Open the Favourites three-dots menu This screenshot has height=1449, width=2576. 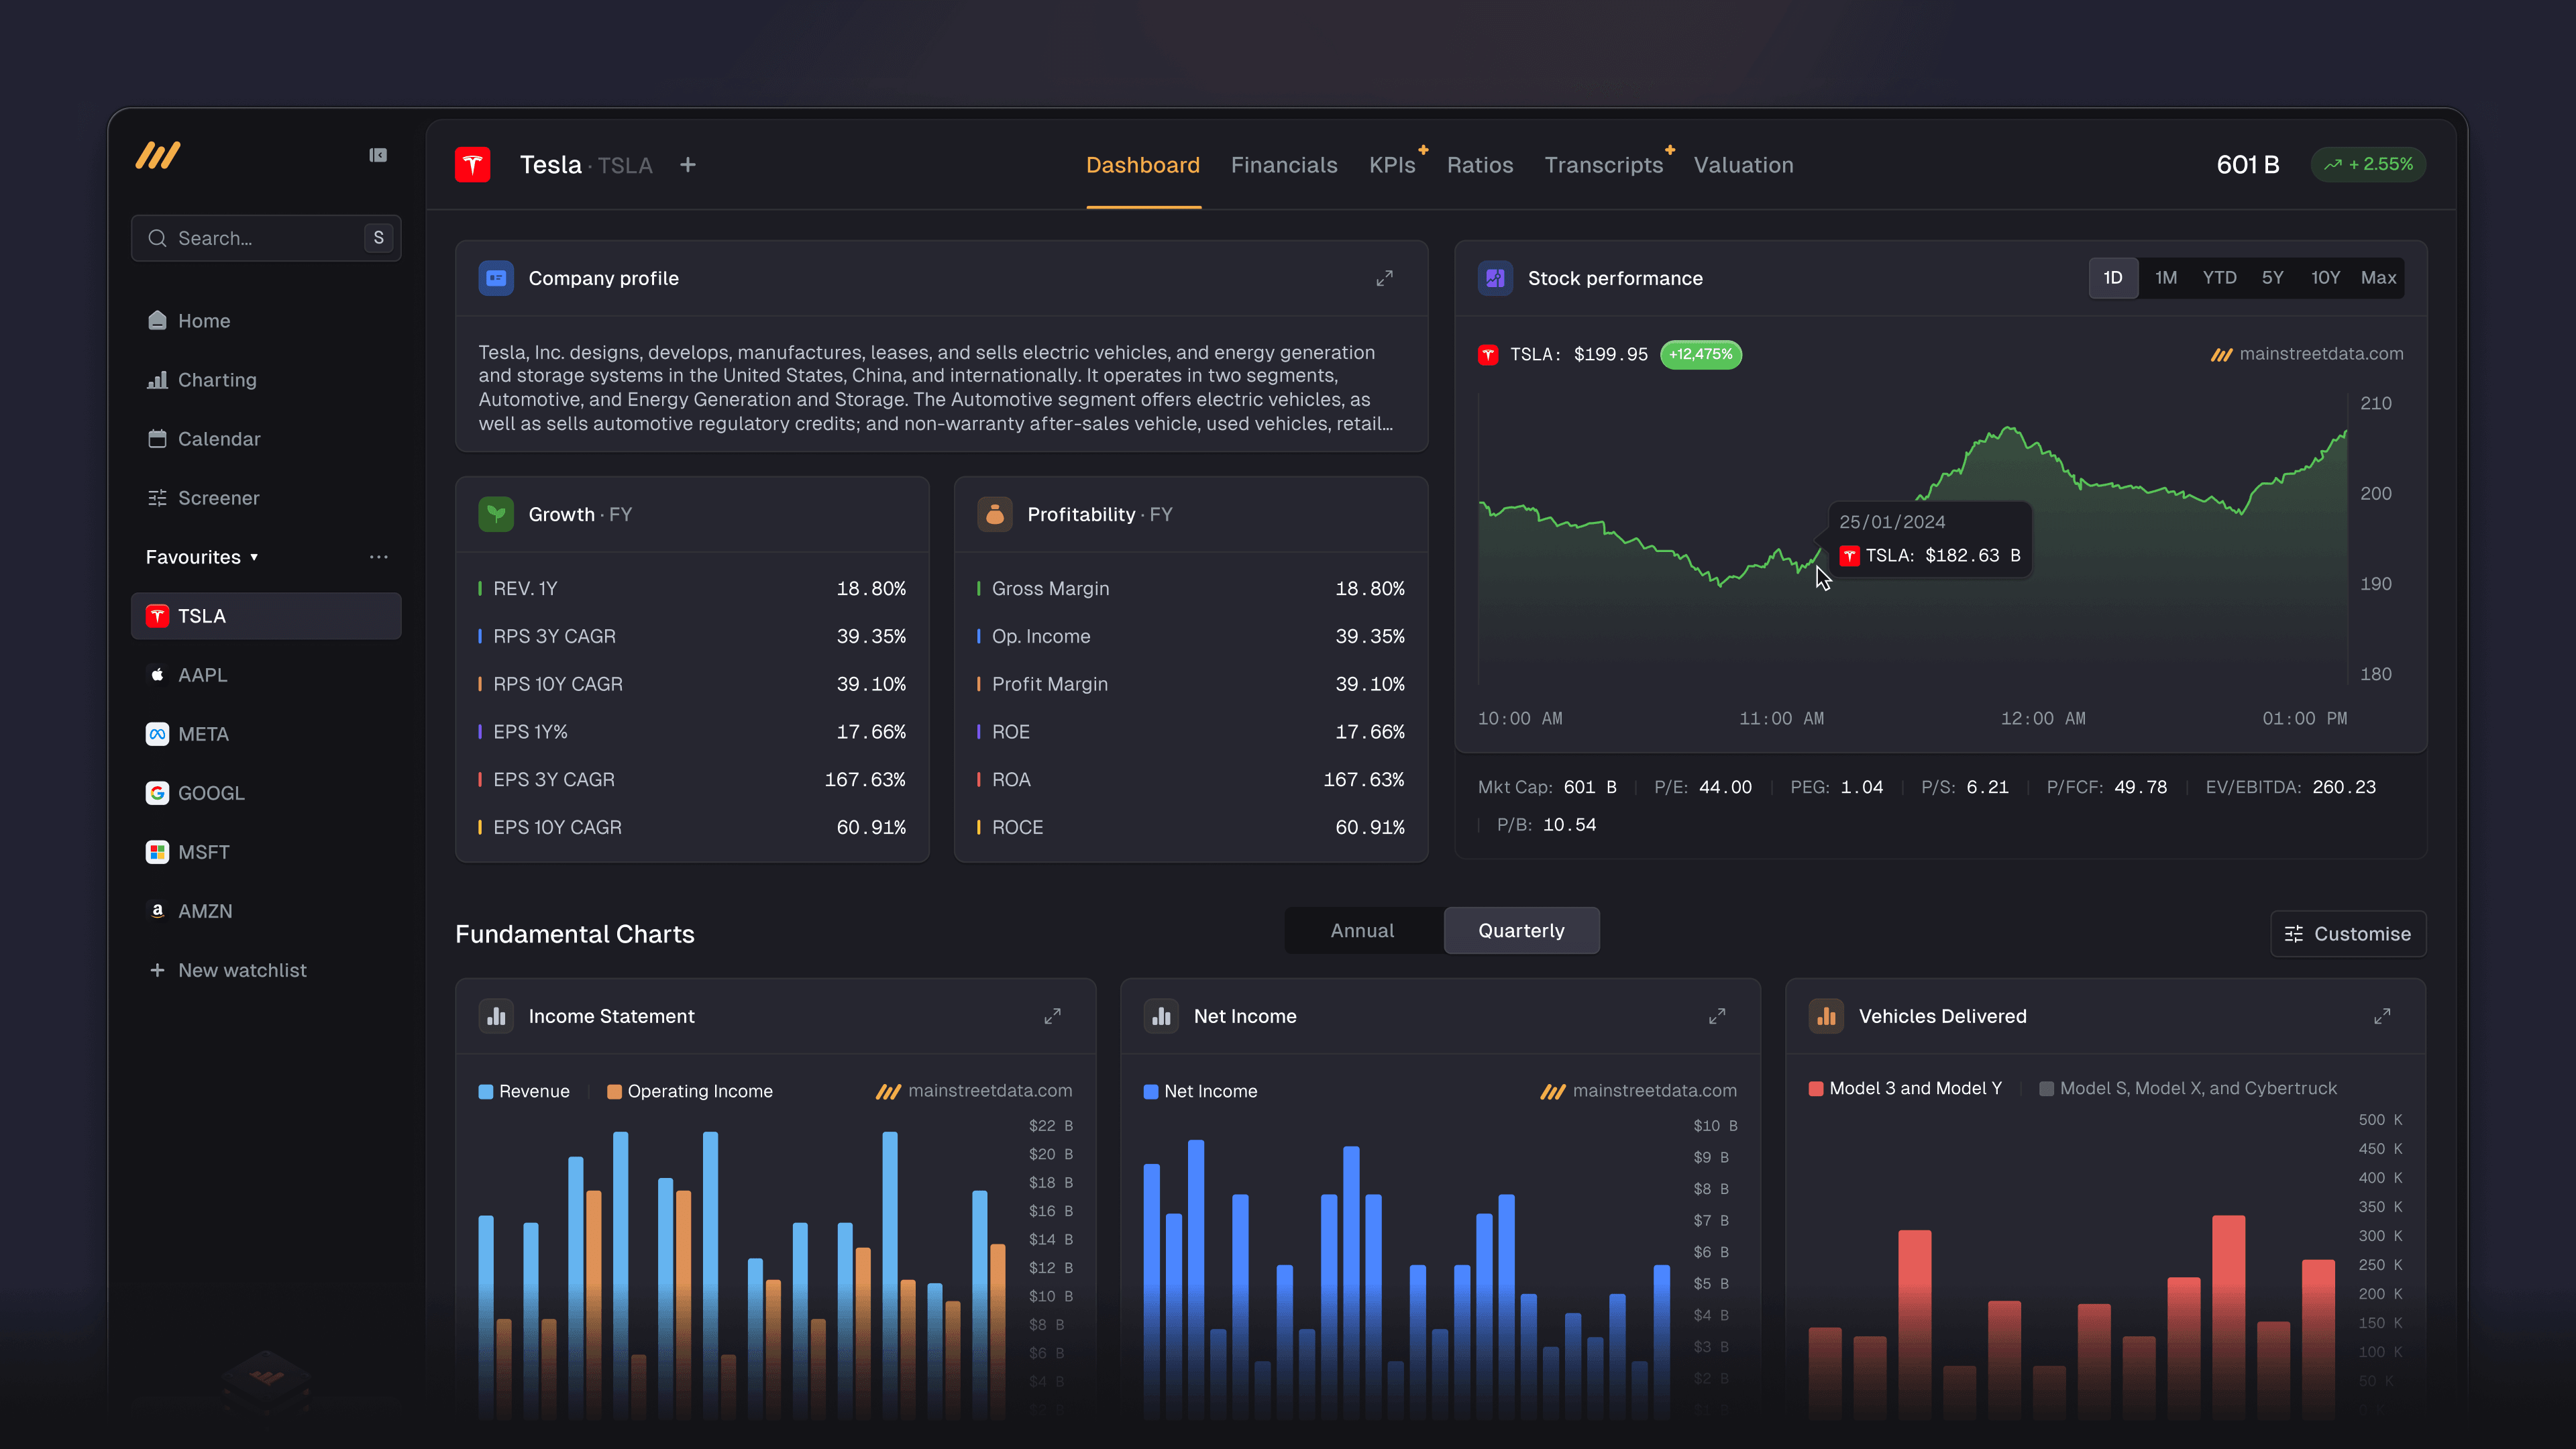pos(378,557)
